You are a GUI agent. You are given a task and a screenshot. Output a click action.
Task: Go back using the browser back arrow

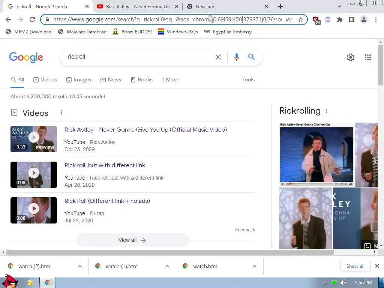(x=8, y=19)
